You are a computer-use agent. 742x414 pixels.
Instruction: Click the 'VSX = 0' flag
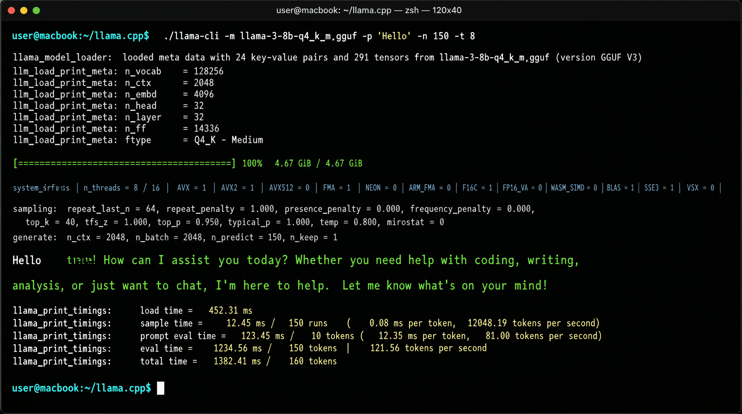coord(700,188)
